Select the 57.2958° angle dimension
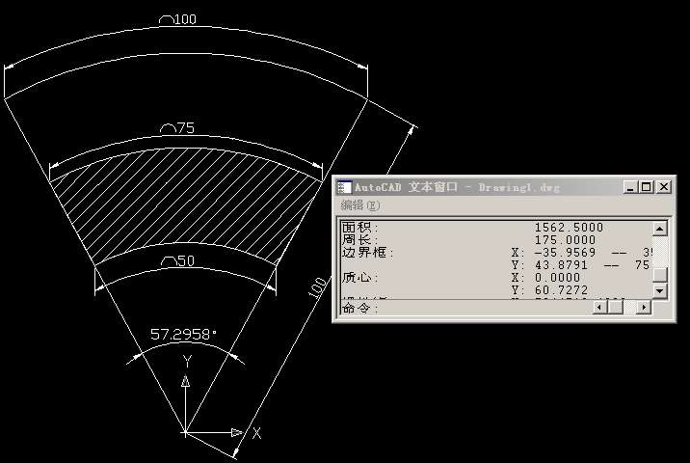 pos(183,335)
